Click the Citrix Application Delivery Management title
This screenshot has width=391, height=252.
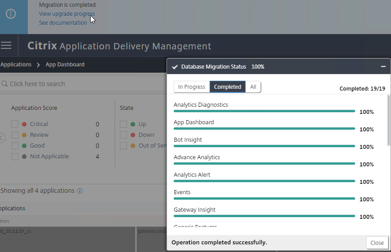(x=119, y=46)
